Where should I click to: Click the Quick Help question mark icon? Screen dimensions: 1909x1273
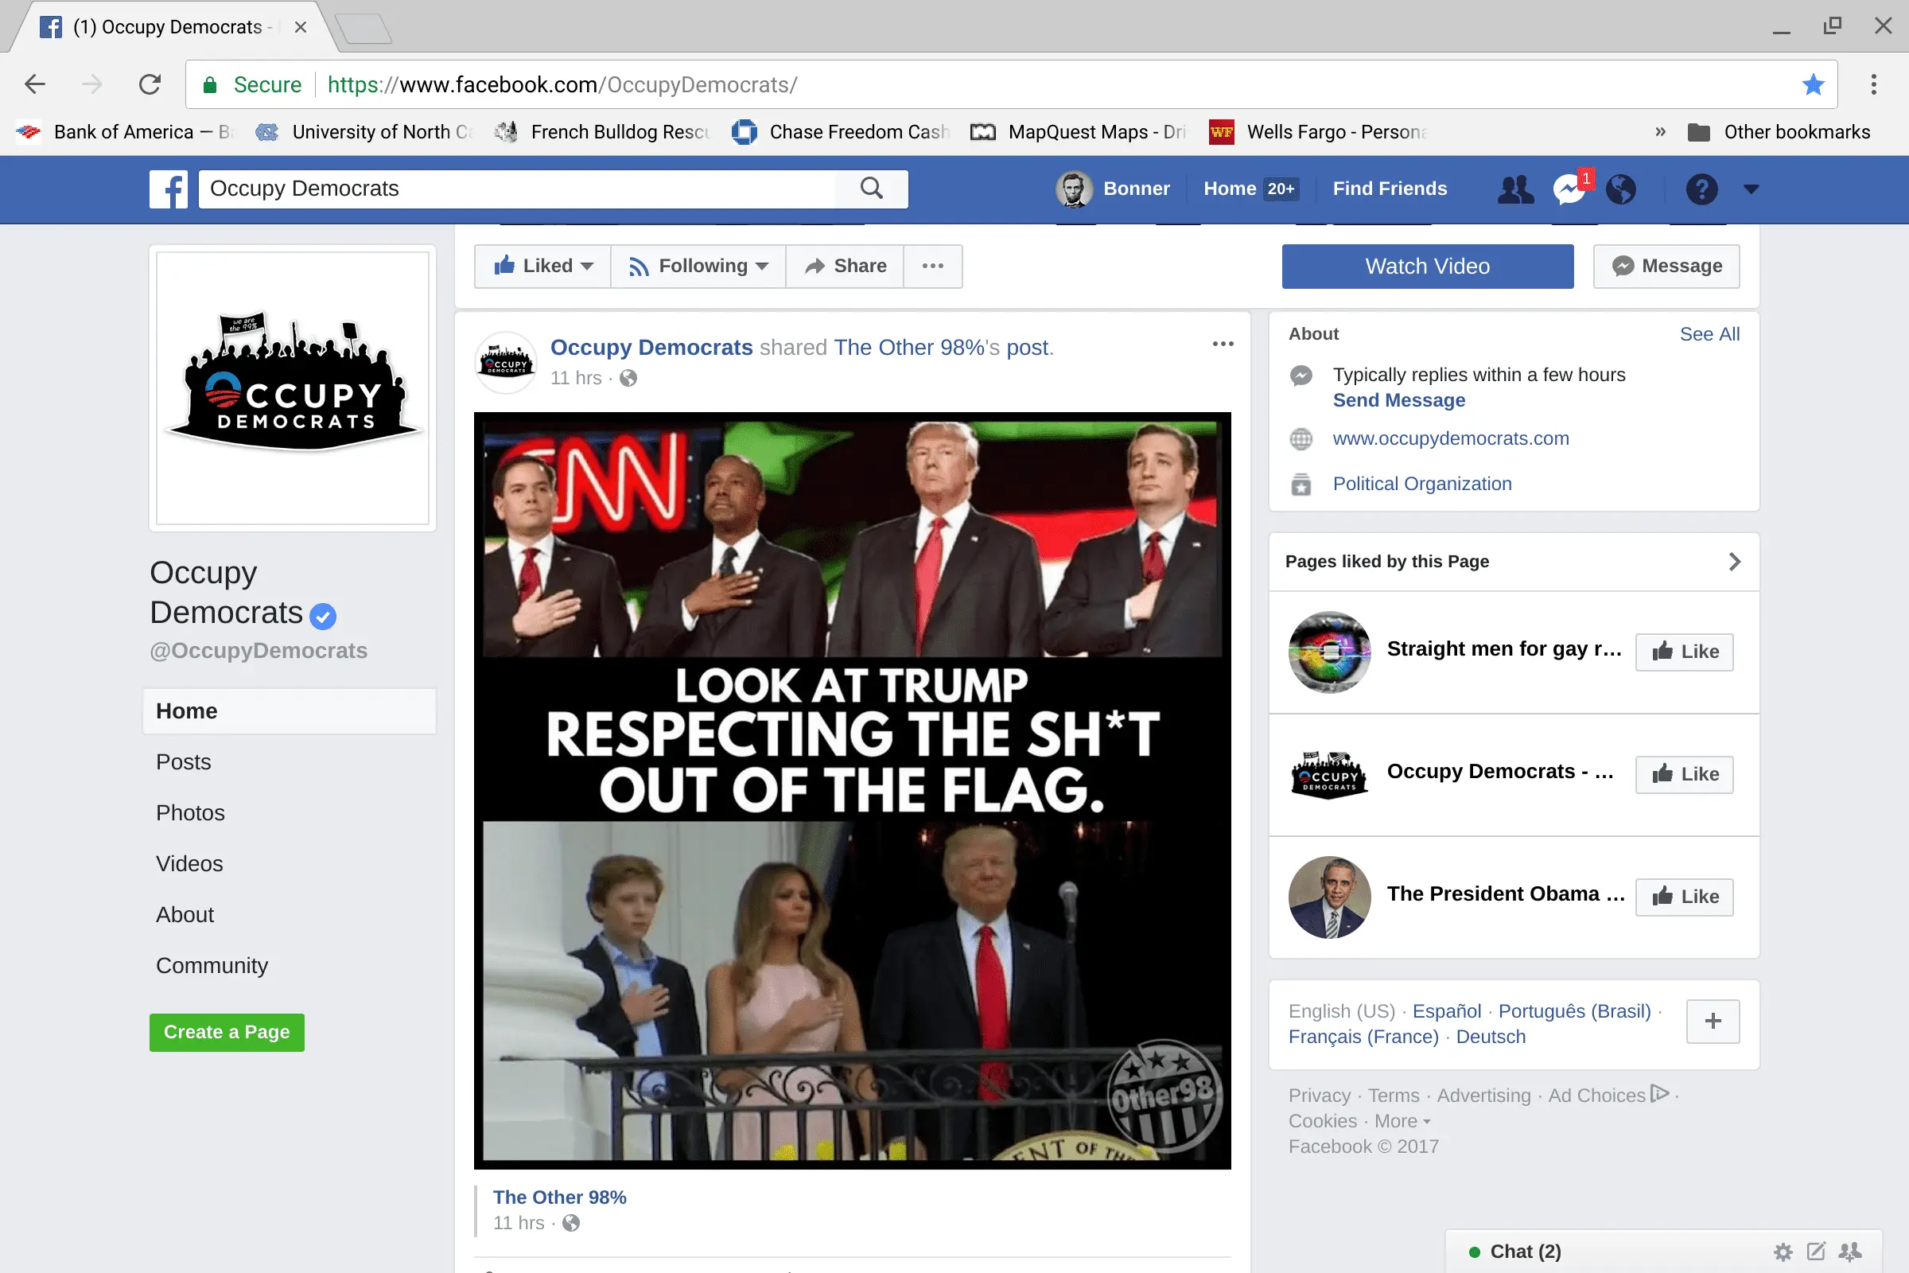(1701, 189)
